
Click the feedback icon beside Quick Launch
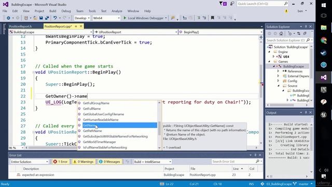coord(232,4)
